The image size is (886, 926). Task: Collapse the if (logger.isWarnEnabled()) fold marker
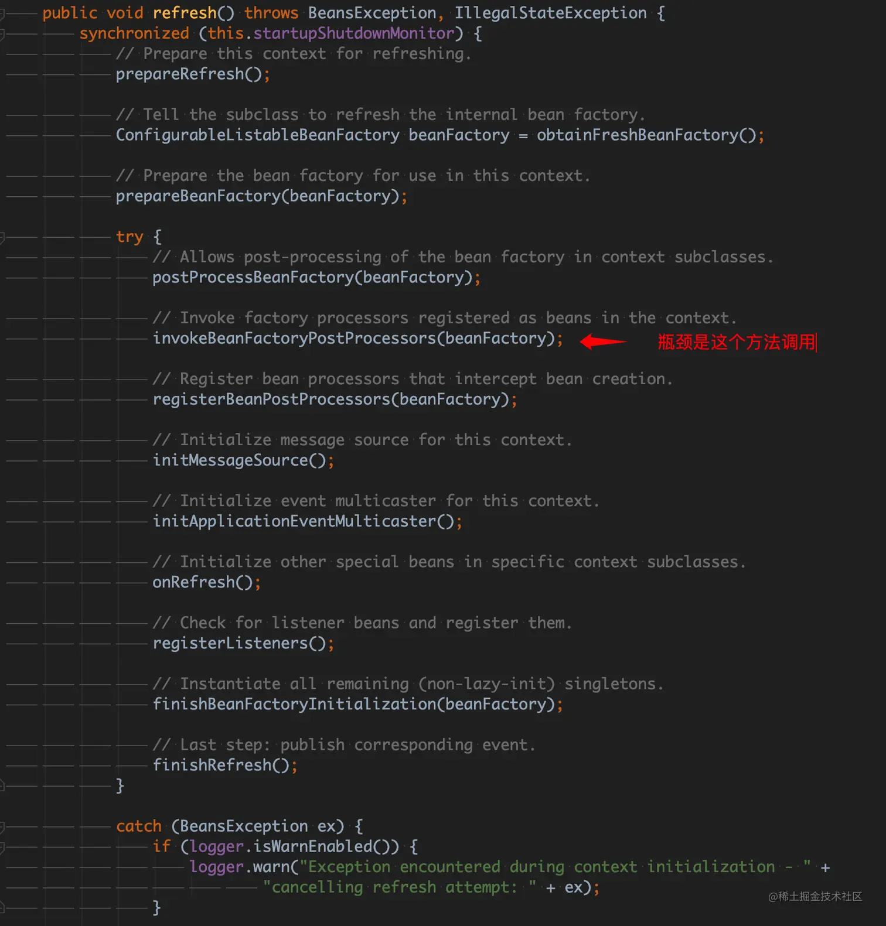tap(2, 847)
